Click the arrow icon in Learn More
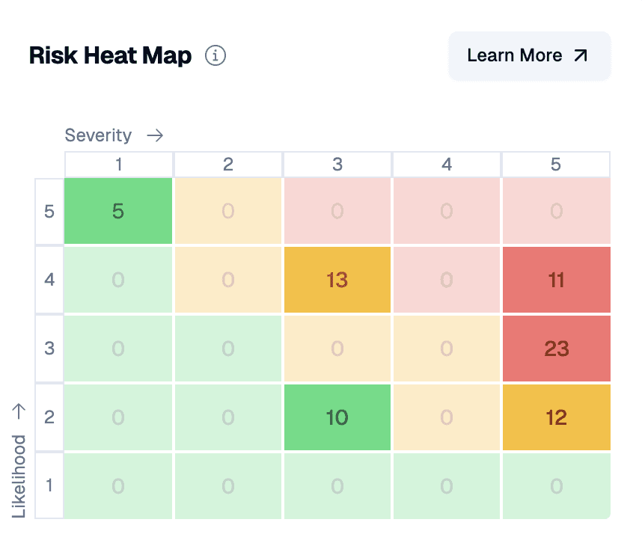Viewport: 642px width, 549px height. coord(581,55)
